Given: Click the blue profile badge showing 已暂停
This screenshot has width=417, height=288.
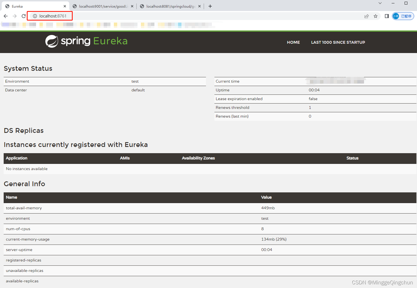Looking at the screenshot, I should (403, 16).
